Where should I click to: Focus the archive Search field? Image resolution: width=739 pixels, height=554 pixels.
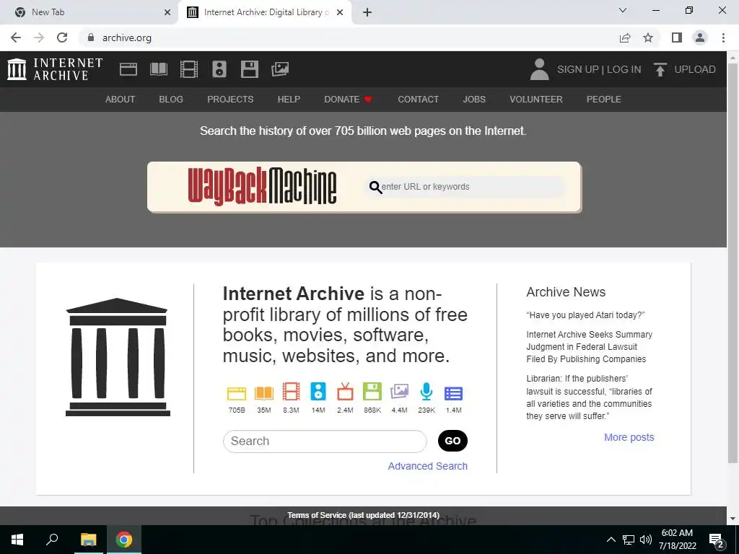(x=325, y=441)
